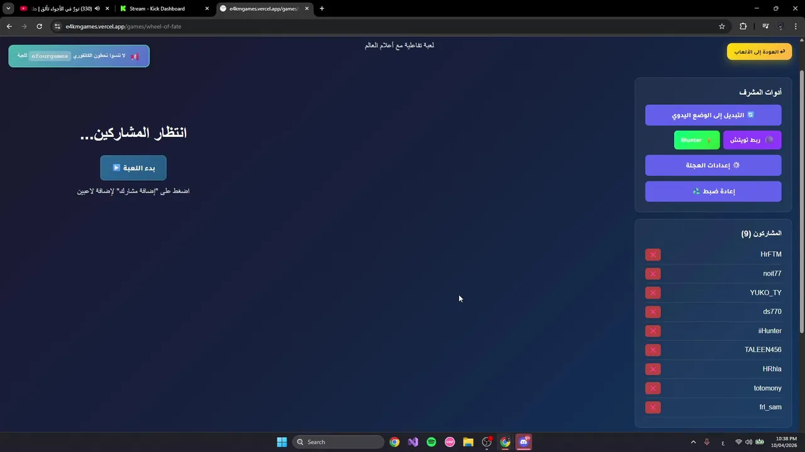The image size is (805, 452).
Task: Remove participant noit77
Action: pos(653,274)
